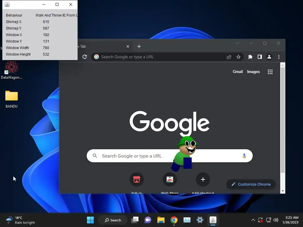The width and height of the screenshot is (303, 227).
Task: Close the Shimeji info window
Action: point(71,4)
